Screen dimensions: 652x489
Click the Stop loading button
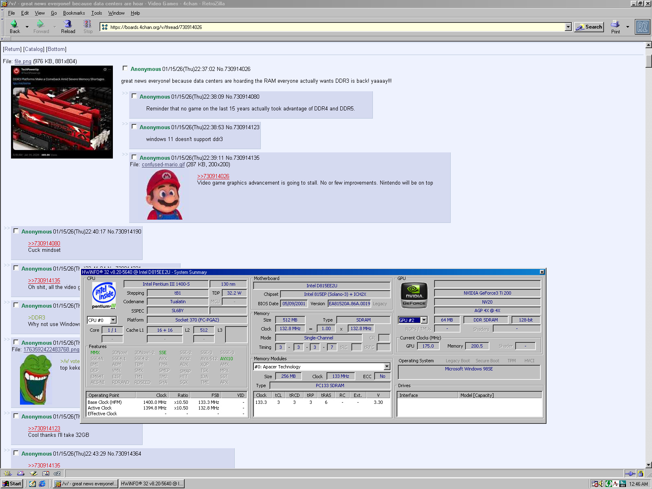[x=88, y=27]
